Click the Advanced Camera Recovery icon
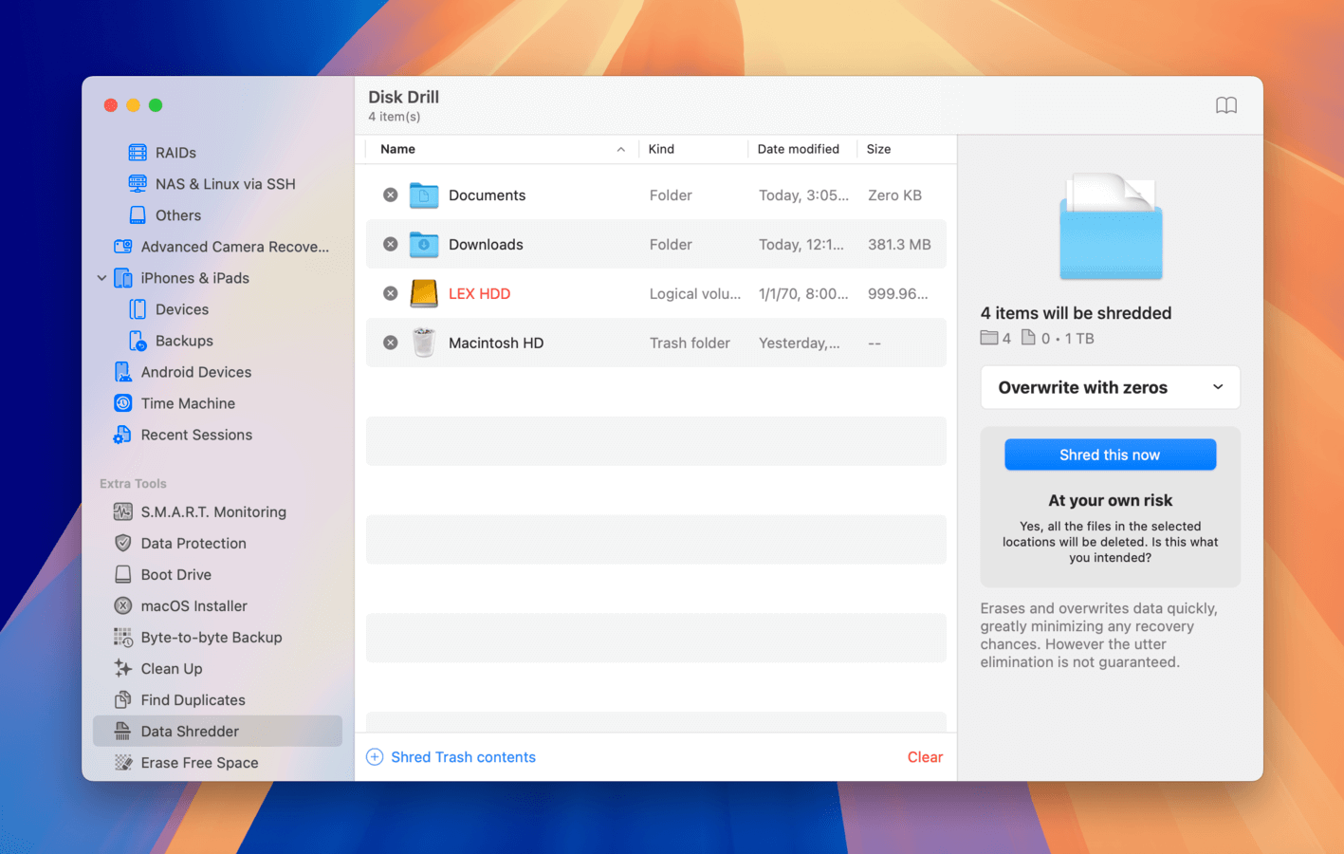The height and width of the screenshot is (854, 1344). [x=123, y=247]
